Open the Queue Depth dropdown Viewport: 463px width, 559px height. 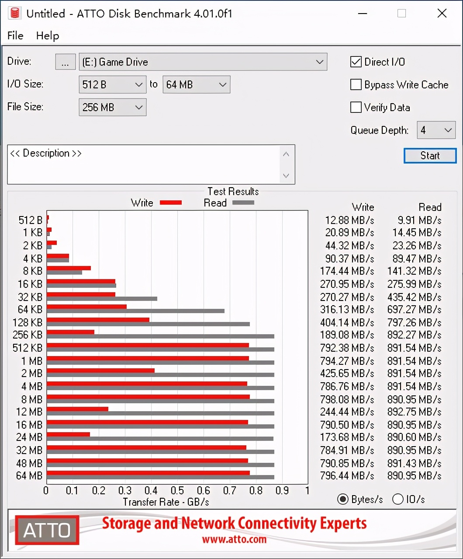pyautogui.click(x=436, y=130)
